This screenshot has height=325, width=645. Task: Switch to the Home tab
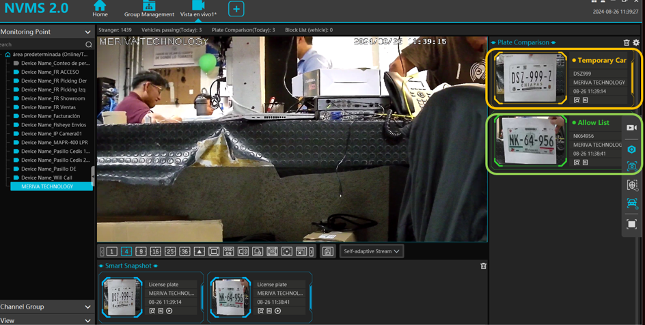[x=100, y=10]
